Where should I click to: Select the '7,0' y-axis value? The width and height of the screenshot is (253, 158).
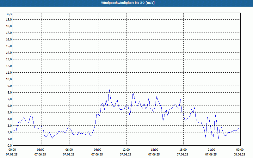tap(10, 99)
